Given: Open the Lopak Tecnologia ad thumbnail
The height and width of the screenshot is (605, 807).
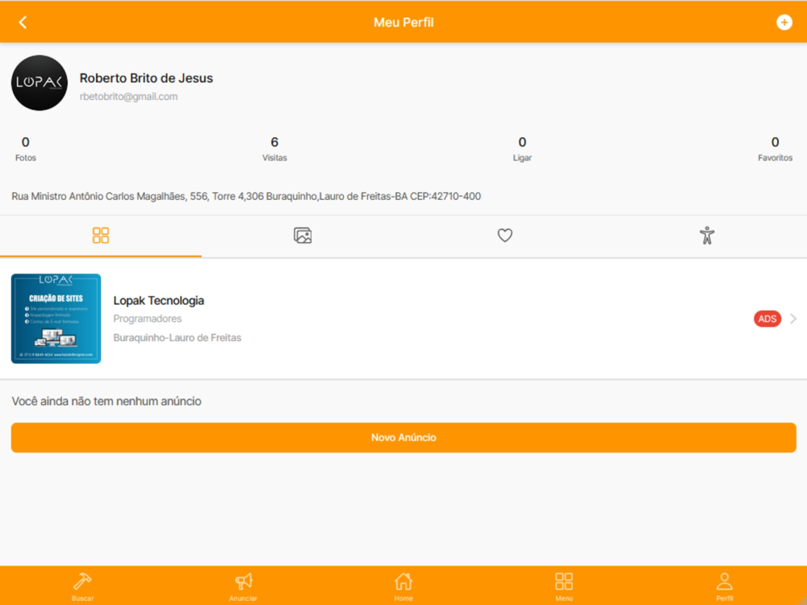Looking at the screenshot, I should (56, 319).
